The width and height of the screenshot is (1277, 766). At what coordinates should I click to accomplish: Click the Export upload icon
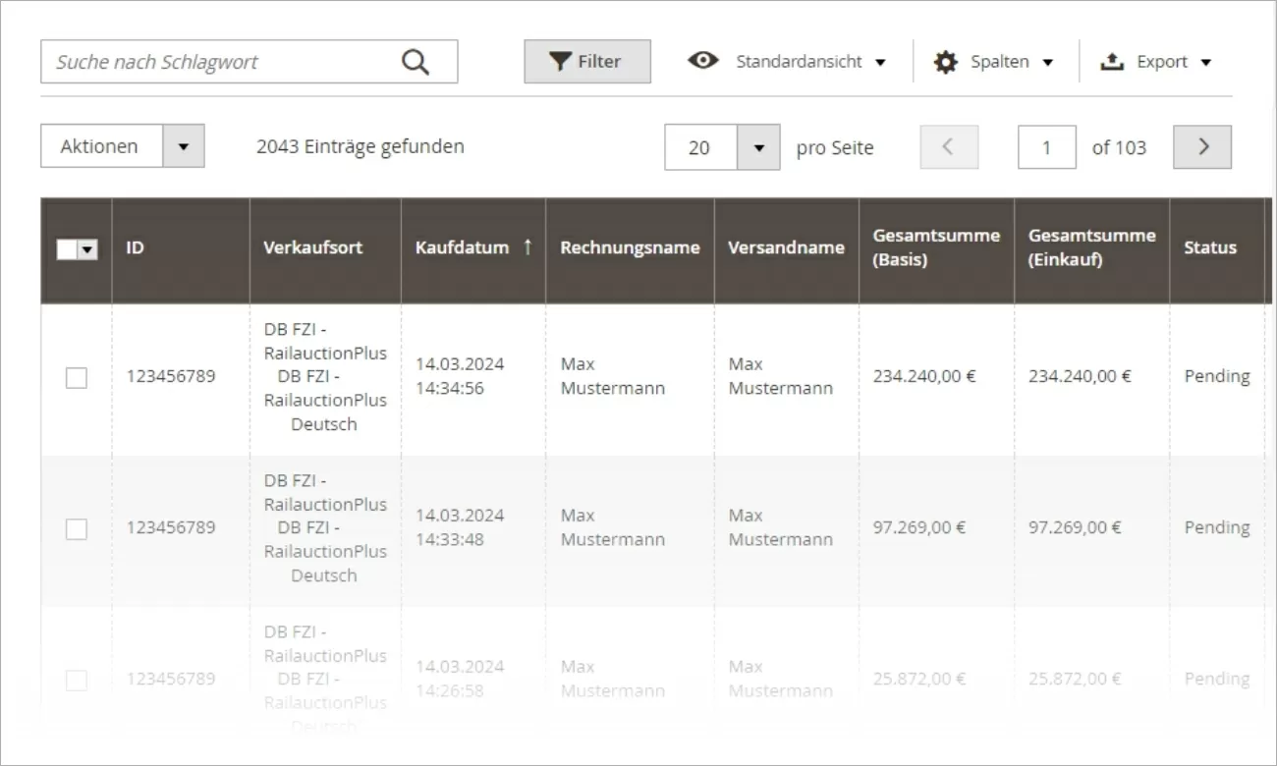[1111, 61]
